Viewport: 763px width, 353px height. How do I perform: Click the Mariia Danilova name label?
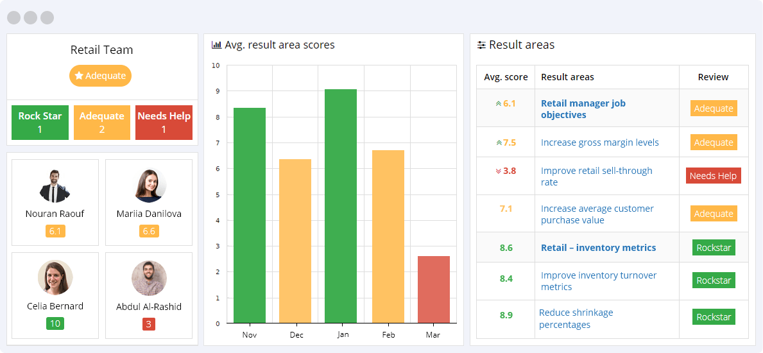(149, 214)
